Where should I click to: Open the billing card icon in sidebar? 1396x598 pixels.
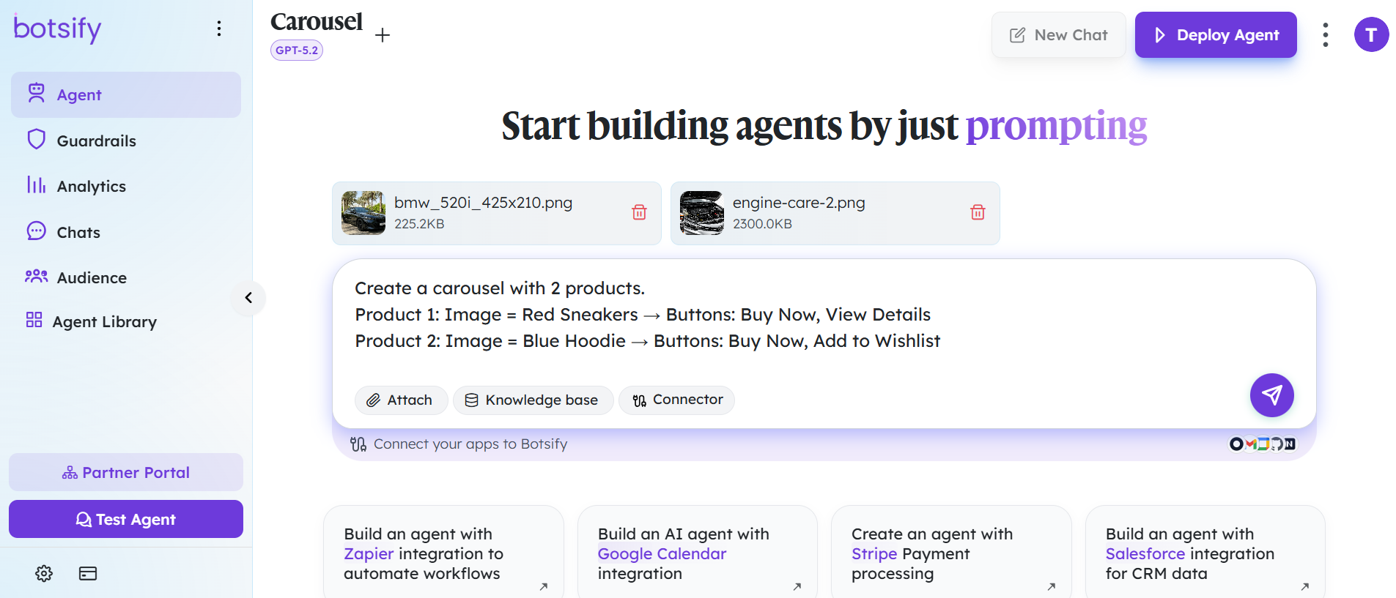(x=88, y=573)
